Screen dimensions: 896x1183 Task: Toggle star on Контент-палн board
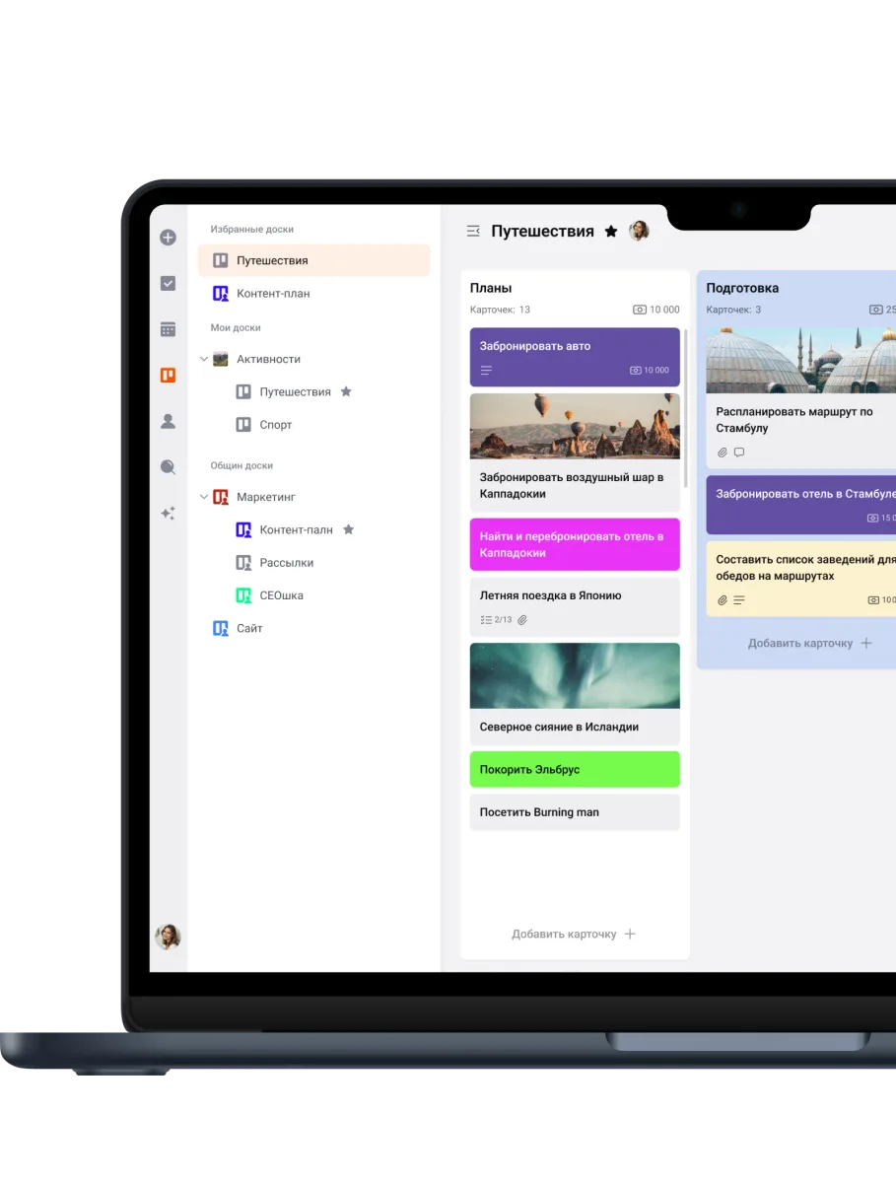tap(348, 529)
